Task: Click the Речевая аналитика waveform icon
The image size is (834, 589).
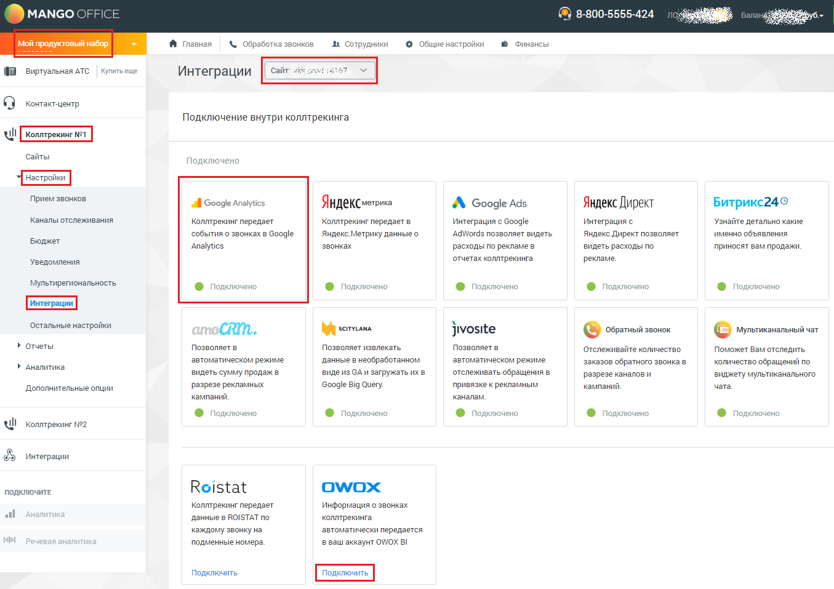Action: pos(10,540)
